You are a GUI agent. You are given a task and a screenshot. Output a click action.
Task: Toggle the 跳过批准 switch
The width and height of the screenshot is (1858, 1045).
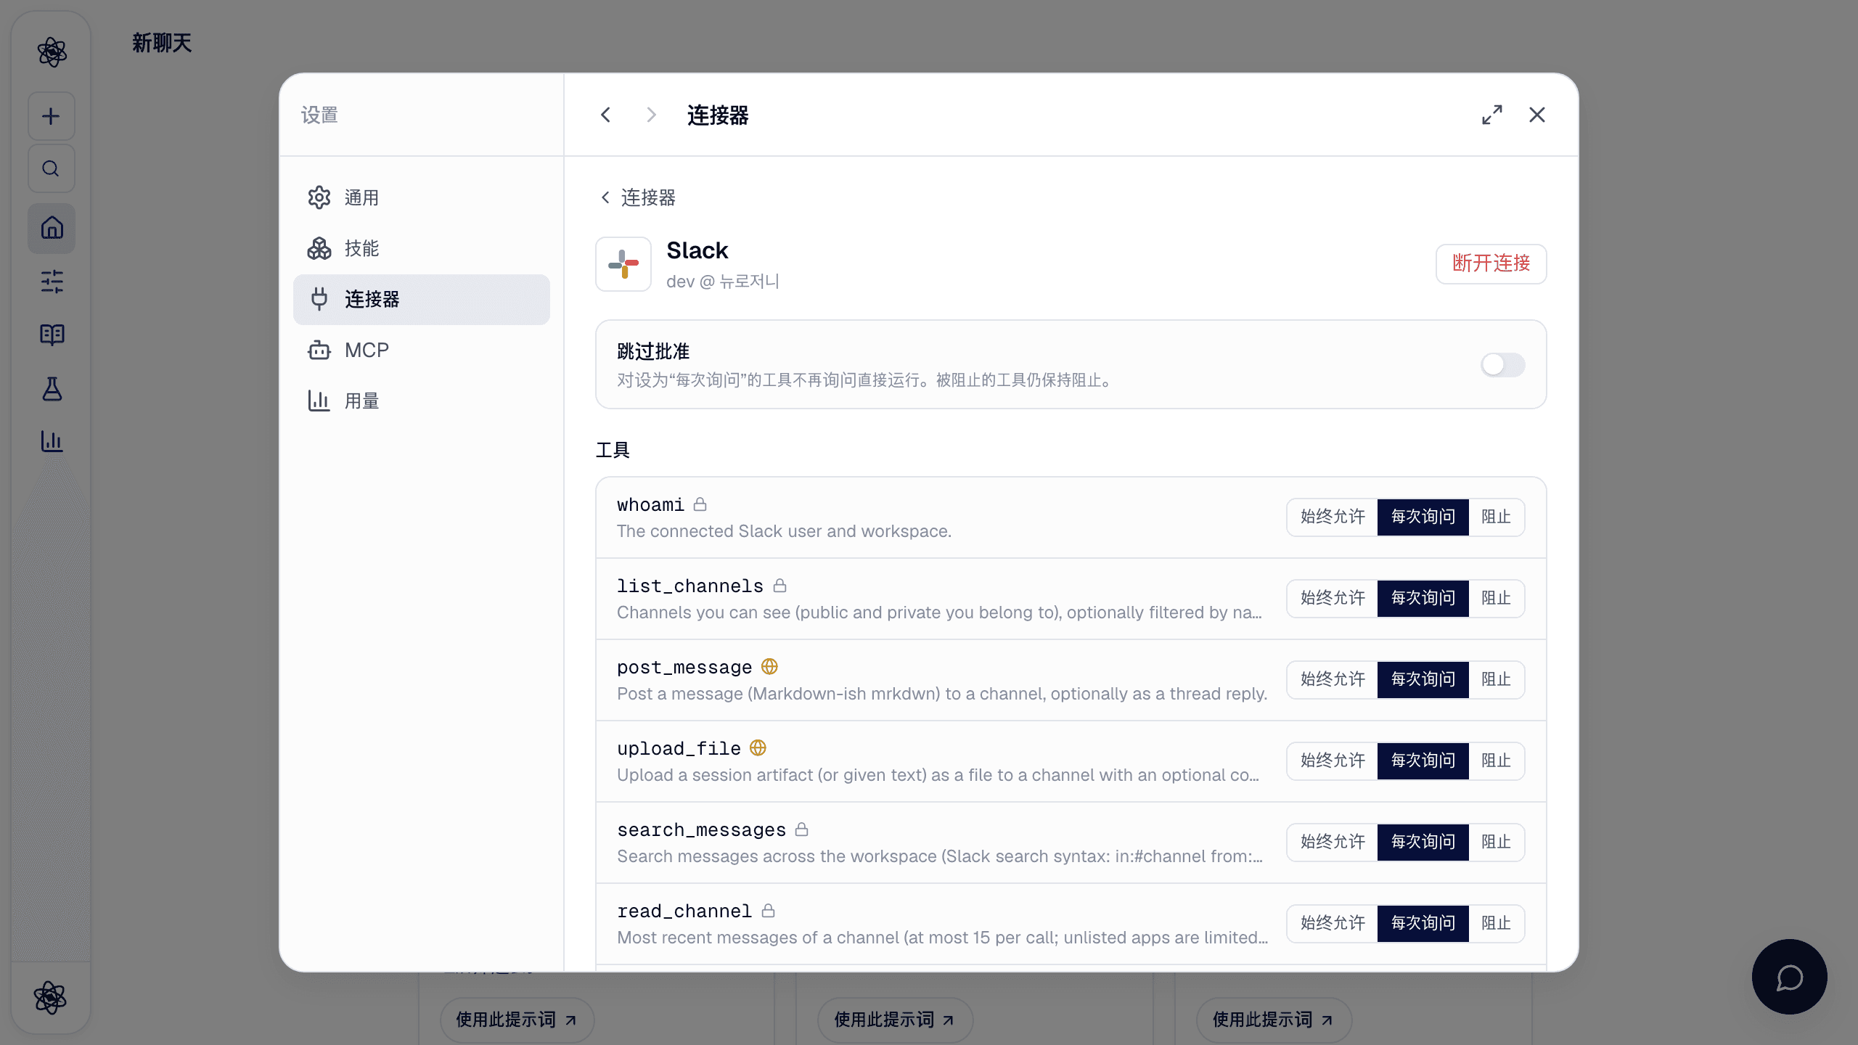pos(1502,364)
